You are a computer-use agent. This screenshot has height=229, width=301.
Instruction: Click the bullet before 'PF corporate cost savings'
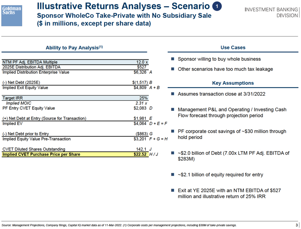172,131
